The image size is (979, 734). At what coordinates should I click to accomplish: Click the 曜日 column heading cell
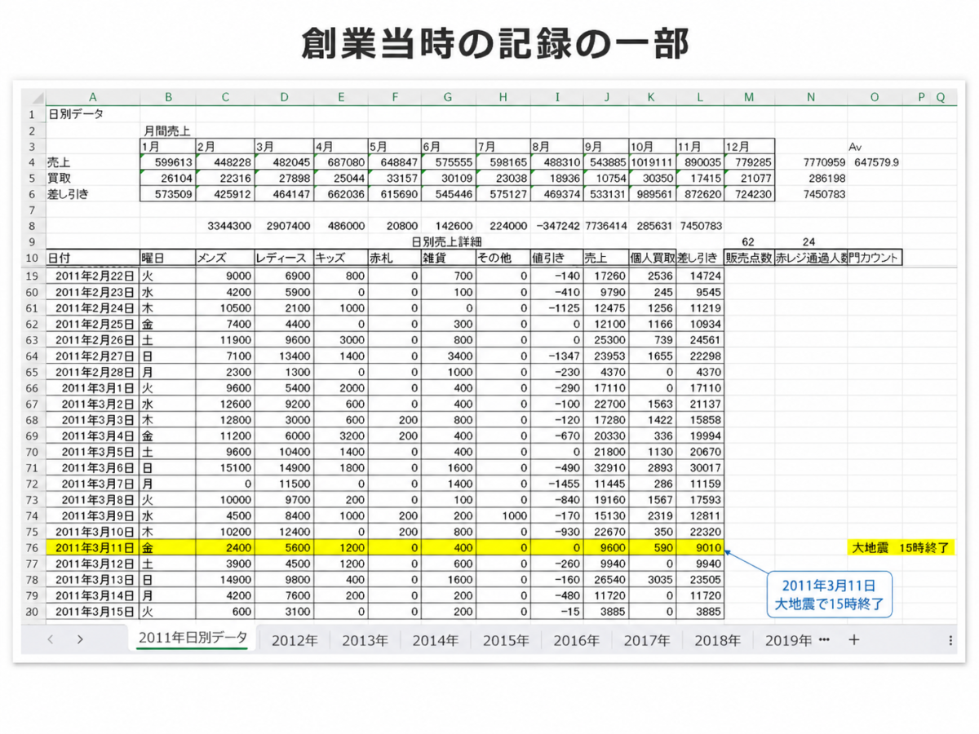point(168,258)
